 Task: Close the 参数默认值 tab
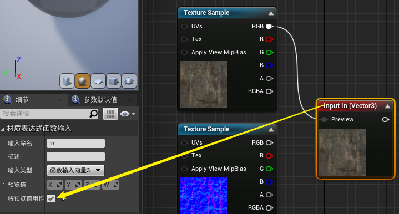tap(129, 100)
